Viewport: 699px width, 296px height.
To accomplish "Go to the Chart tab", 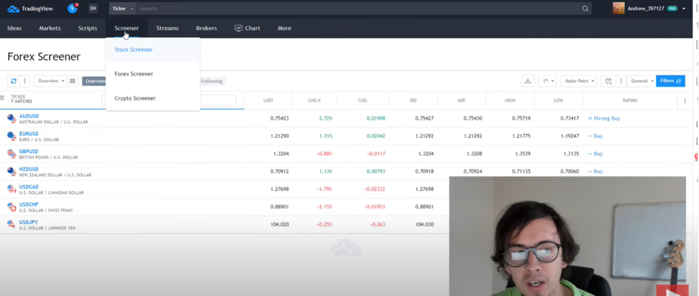I will 247,28.
